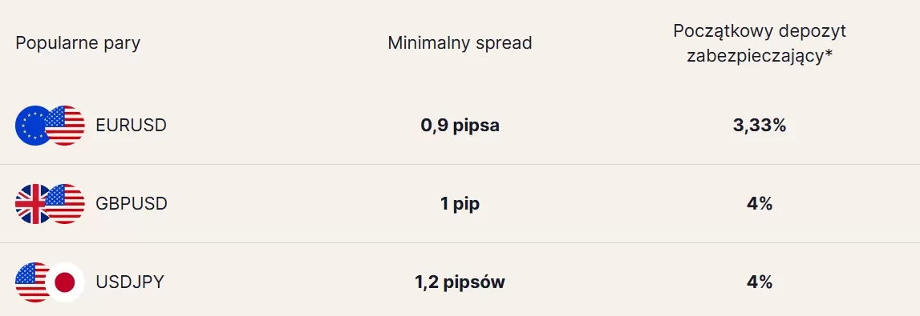Image resolution: width=920 pixels, height=316 pixels.
Task: Click the US flag in EURUSD row
Action: [x=64, y=126]
